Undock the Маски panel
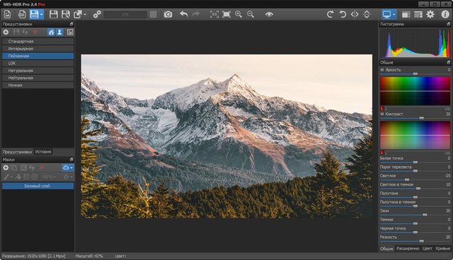This screenshot has height=260, width=453. coord(71,160)
